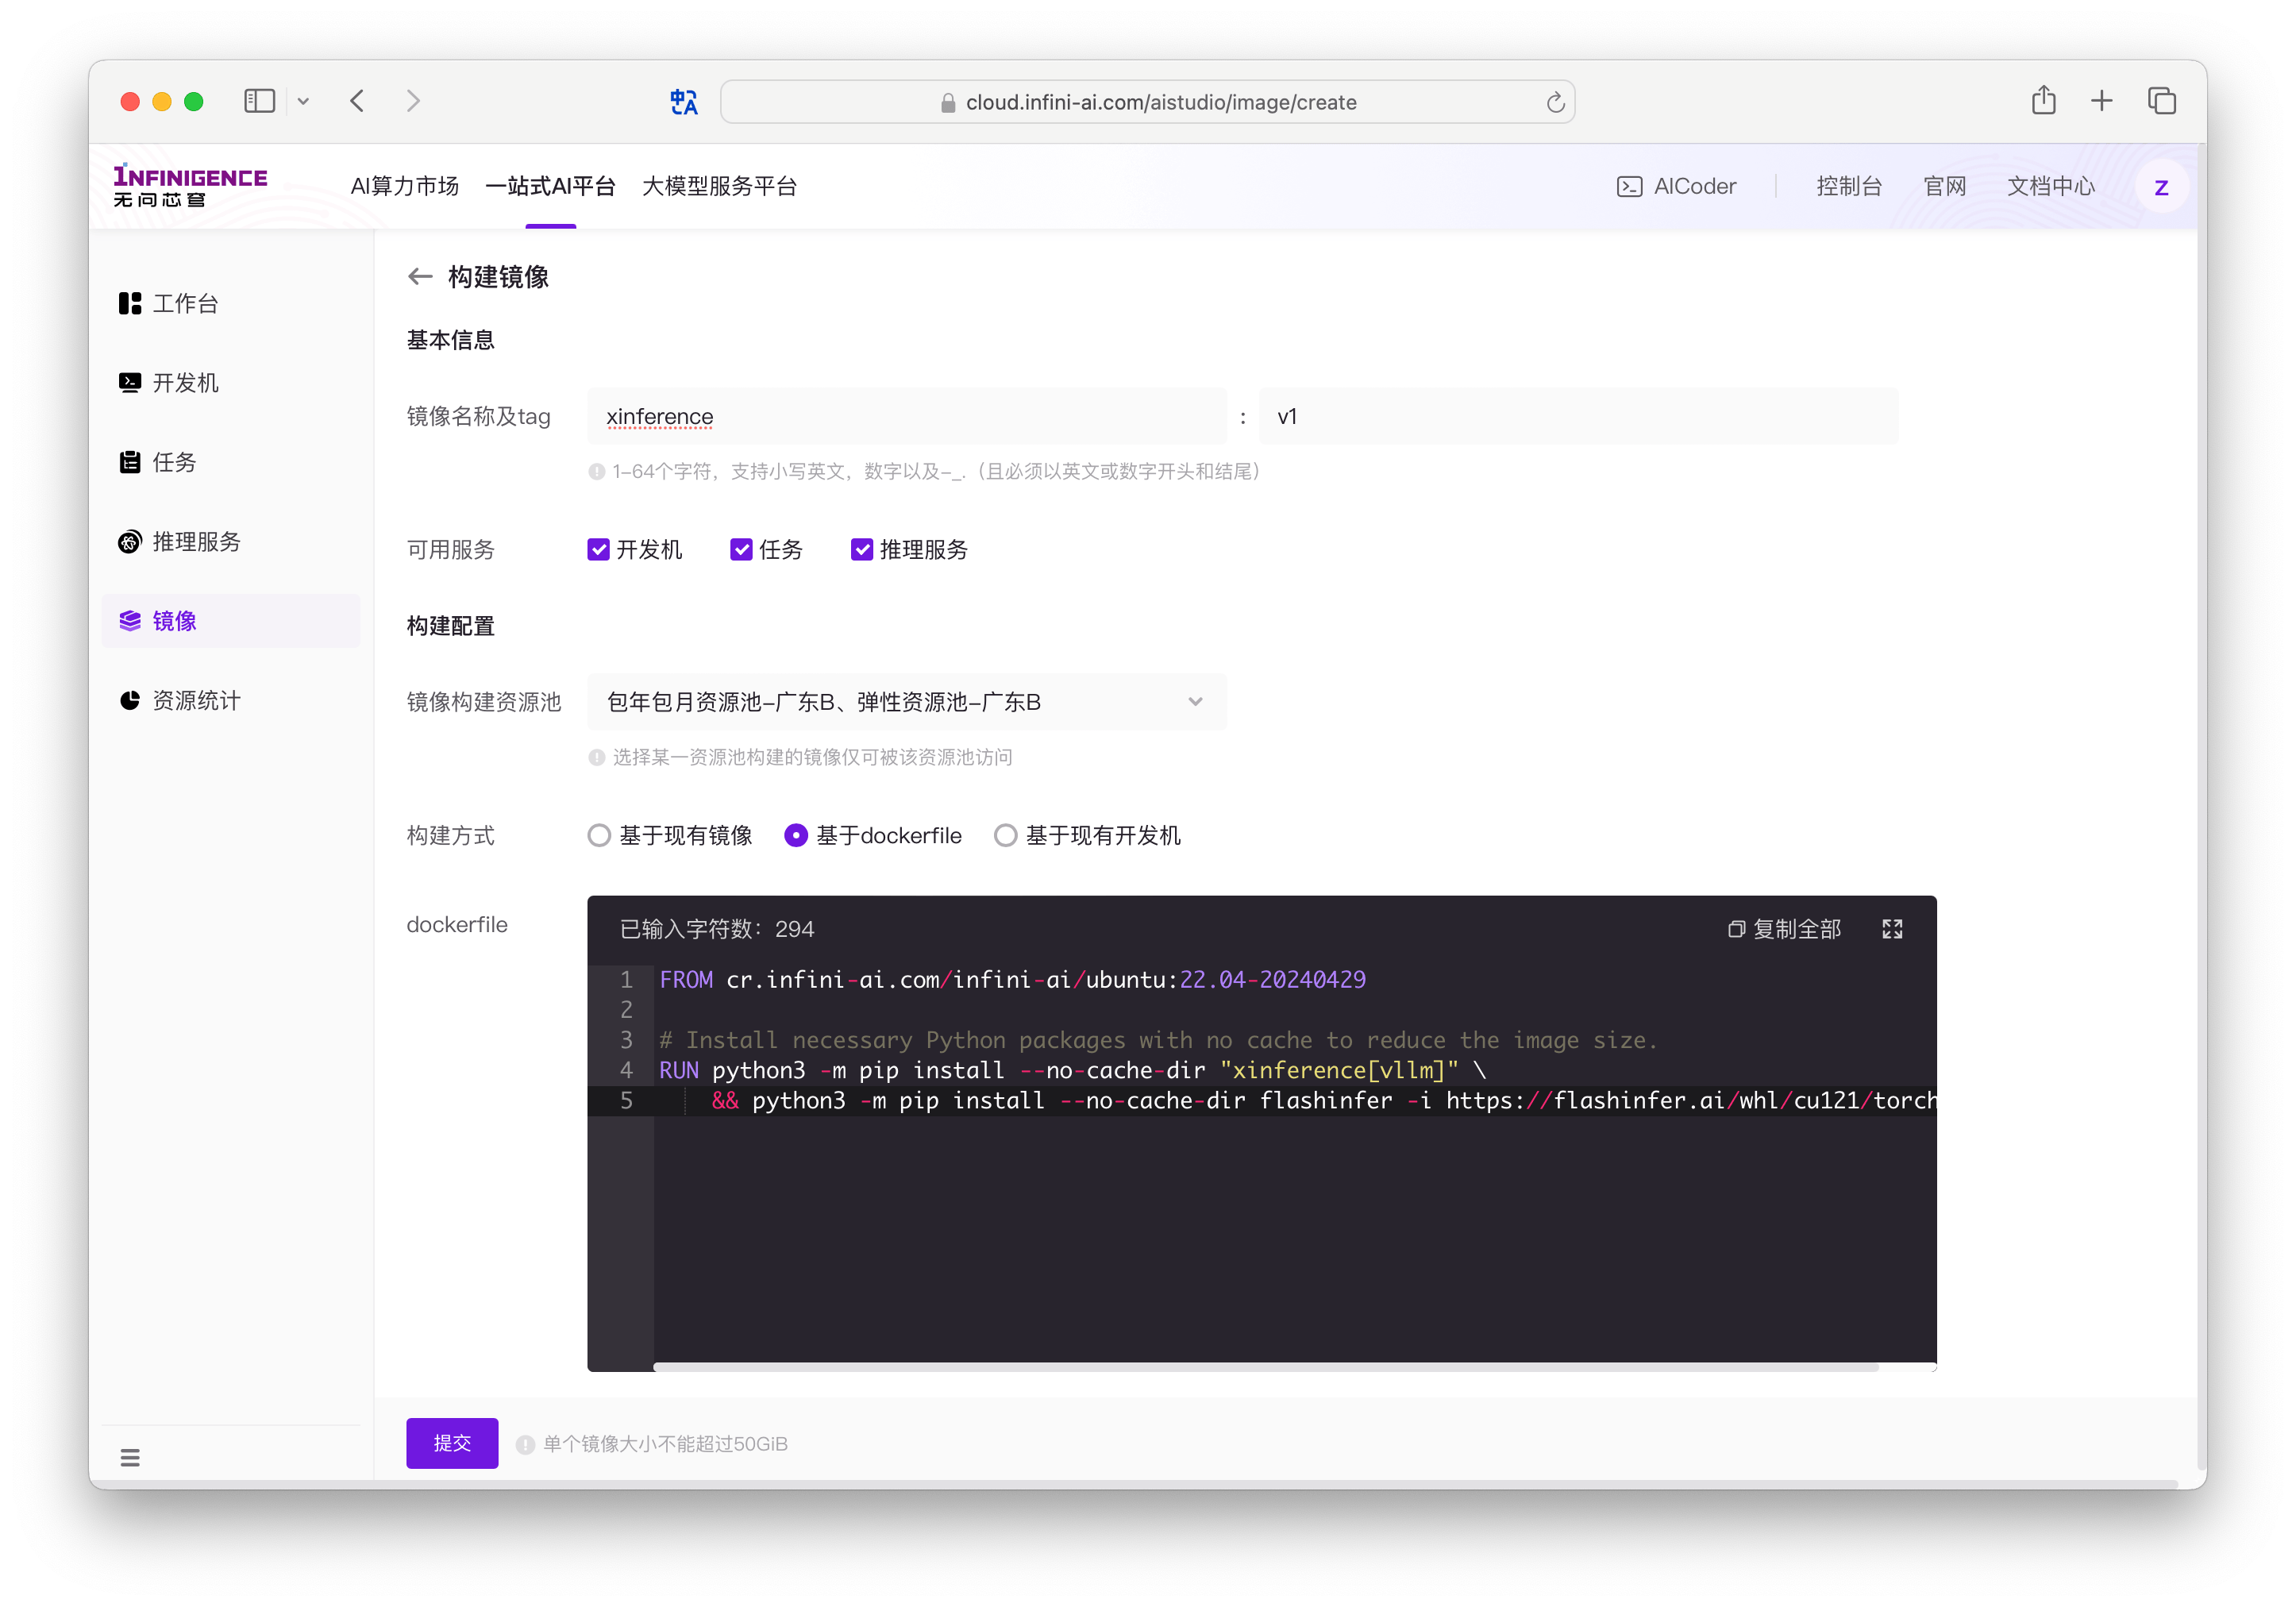Viewport: 2296px width, 1607px height.
Task: Click the name rule hint info icon
Action: tap(597, 471)
